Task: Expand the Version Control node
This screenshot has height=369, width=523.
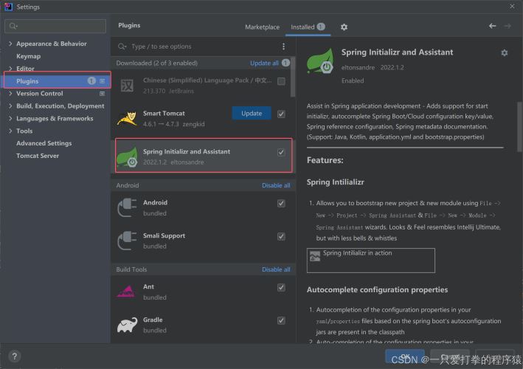Action: click(x=10, y=94)
